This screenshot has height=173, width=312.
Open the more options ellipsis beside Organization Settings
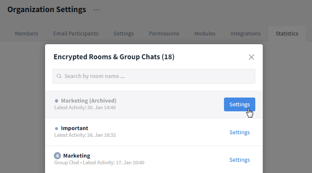(x=97, y=10)
